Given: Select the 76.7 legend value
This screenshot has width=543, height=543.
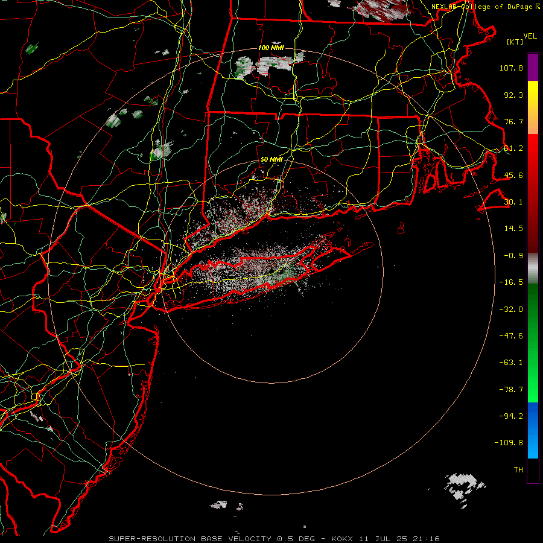Looking at the screenshot, I should [x=513, y=121].
